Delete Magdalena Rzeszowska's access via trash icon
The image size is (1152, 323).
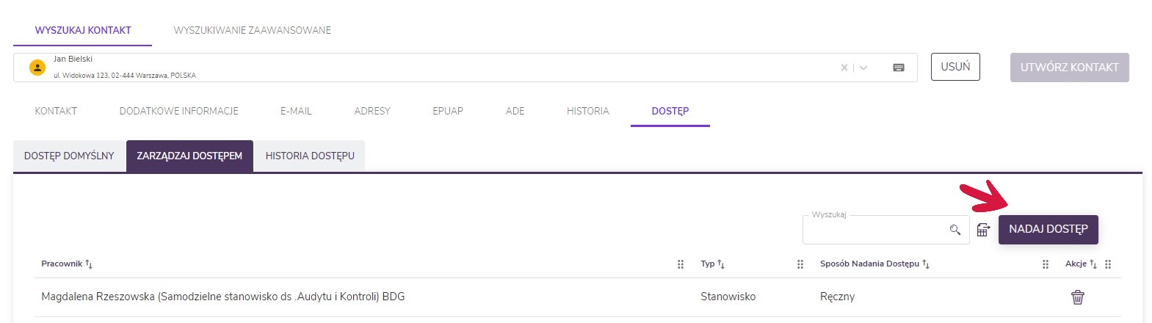tap(1077, 297)
